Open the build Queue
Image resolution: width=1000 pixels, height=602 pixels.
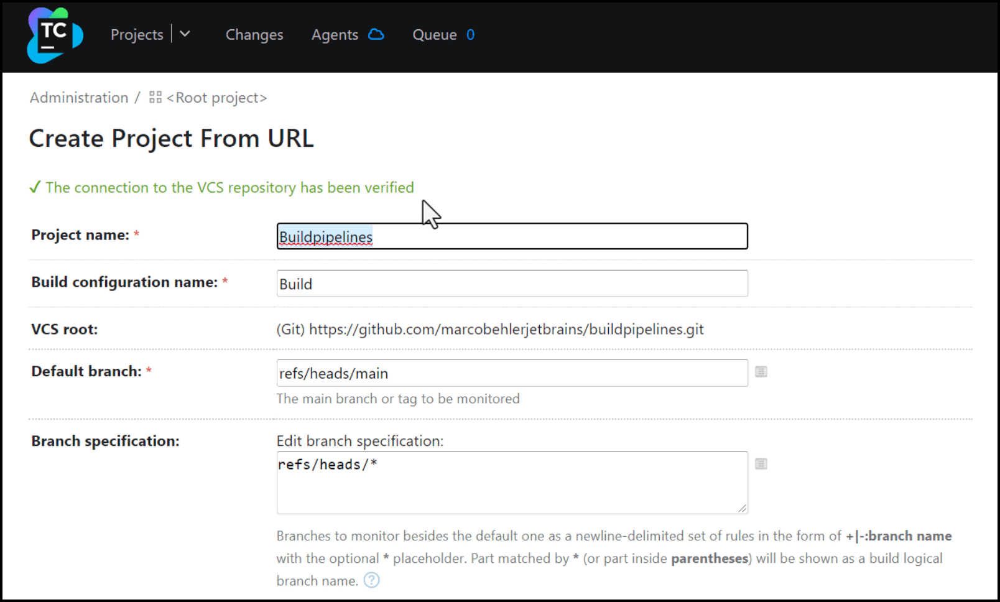tap(434, 35)
